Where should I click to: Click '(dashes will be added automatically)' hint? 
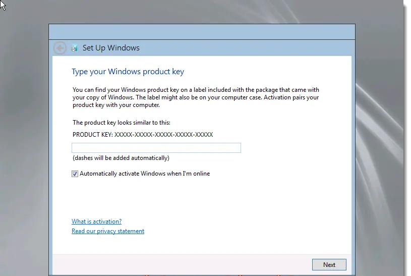(x=121, y=158)
